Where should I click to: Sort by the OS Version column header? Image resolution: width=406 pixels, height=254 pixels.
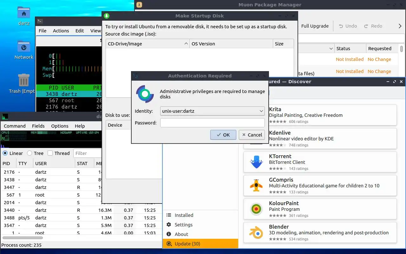[x=231, y=44]
